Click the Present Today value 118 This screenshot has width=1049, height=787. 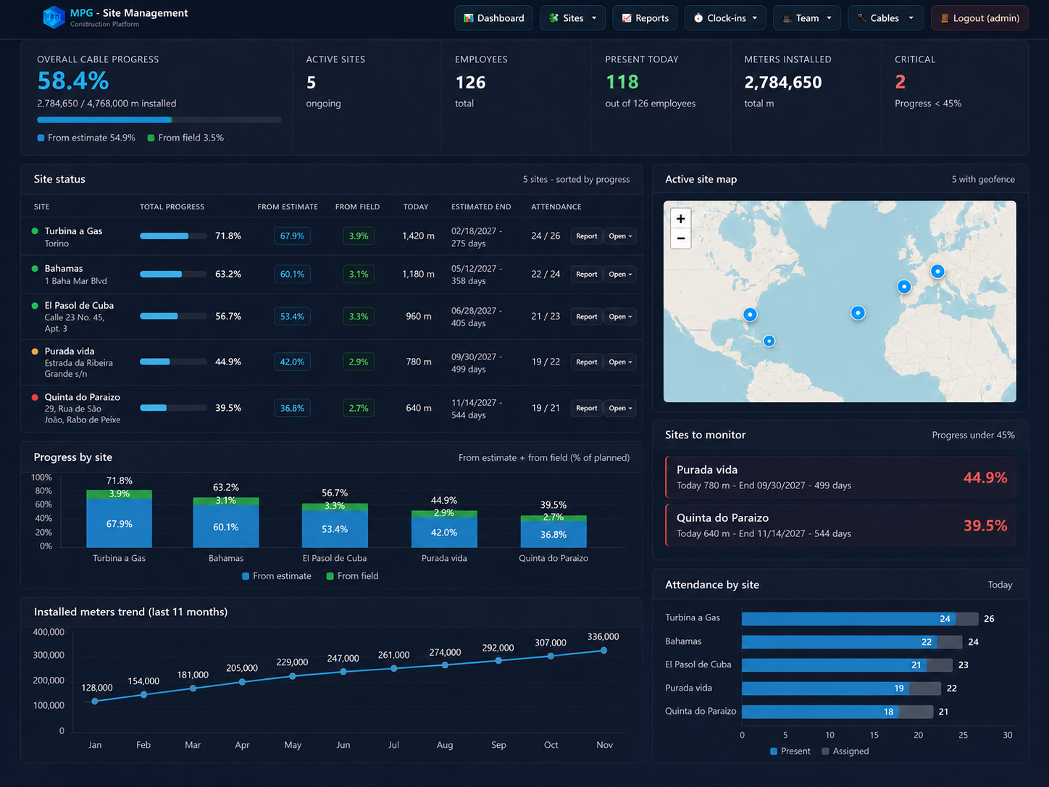pyautogui.click(x=622, y=82)
